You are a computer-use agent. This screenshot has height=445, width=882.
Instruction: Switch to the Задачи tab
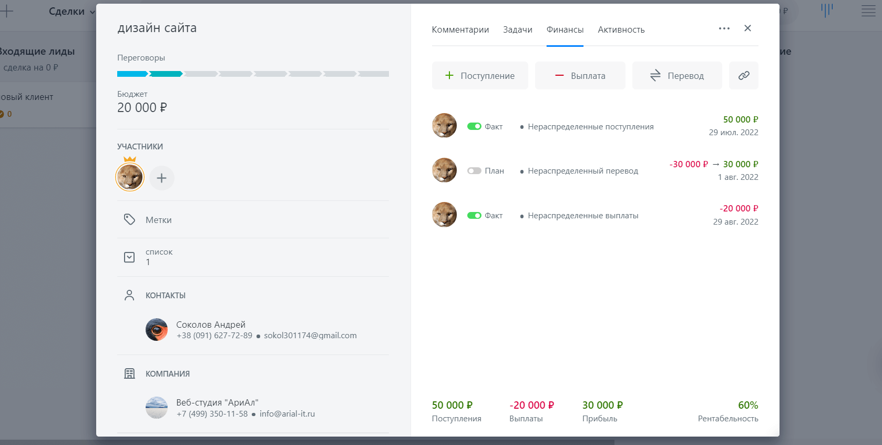pos(518,29)
